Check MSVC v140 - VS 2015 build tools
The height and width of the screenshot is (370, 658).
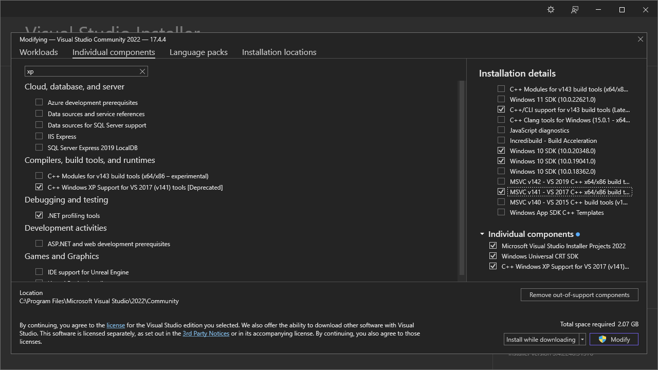pos(501,202)
